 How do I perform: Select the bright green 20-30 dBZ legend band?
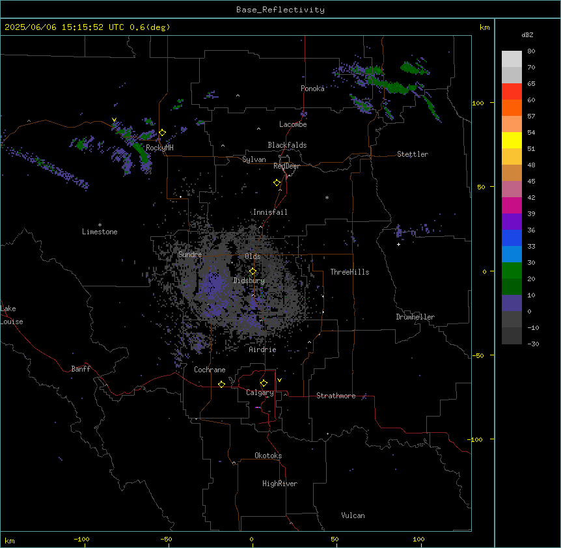click(x=512, y=271)
